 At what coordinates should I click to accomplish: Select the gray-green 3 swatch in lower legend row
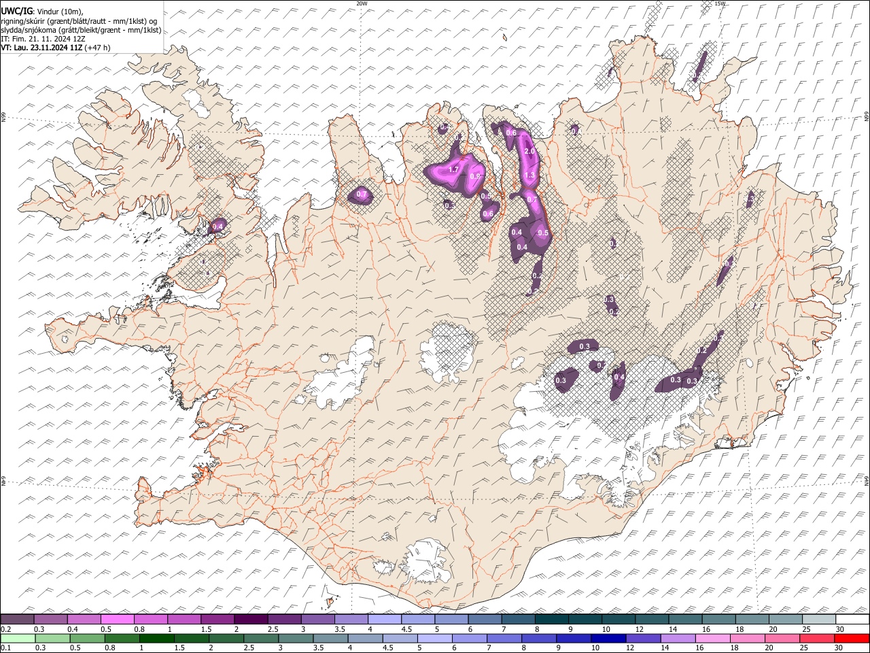tap(296, 638)
